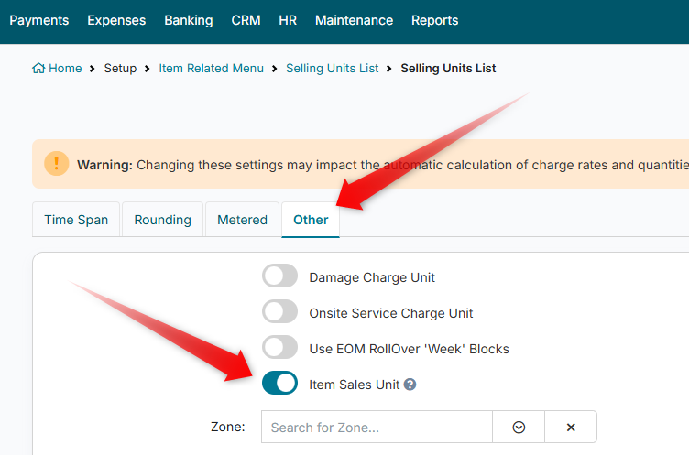Go to Item Related Menu breadcrumb link
The height and width of the screenshot is (455, 689).
tap(211, 69)
